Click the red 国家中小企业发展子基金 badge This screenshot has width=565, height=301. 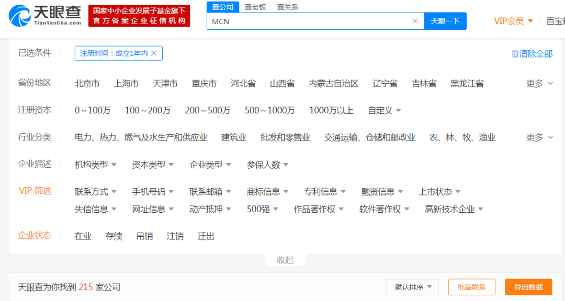click(x=139, y=16)
